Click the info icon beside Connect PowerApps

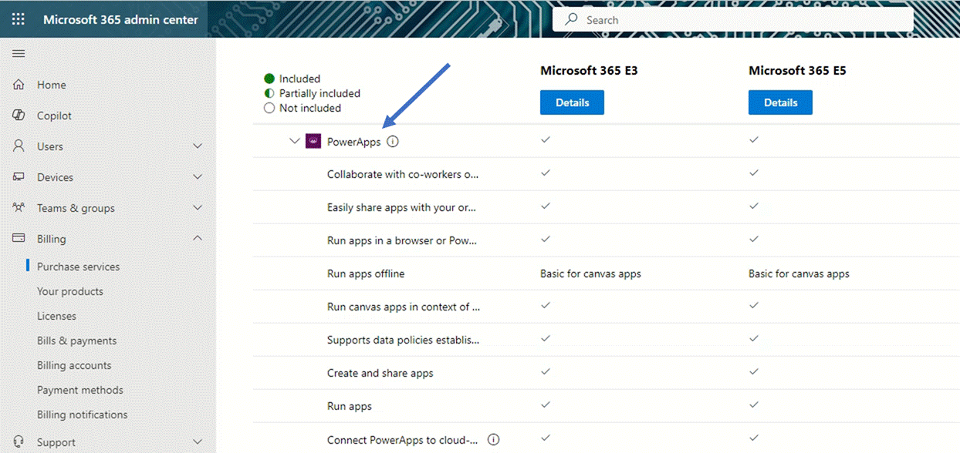(493, 439)
